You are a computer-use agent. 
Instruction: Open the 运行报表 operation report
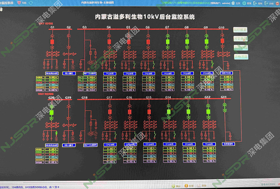pyautogui.click(x=240, y=29)
